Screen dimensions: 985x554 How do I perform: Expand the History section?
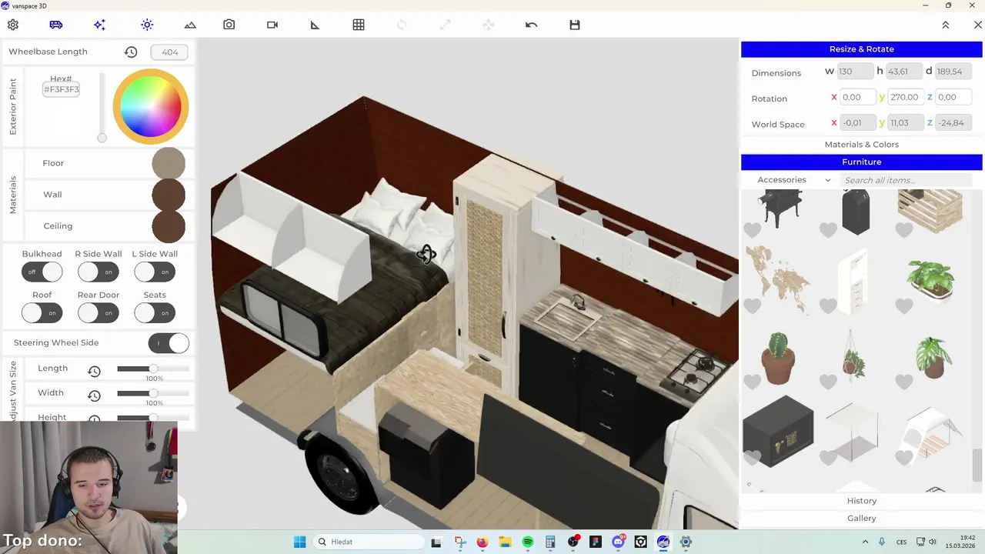coord(862,501)
